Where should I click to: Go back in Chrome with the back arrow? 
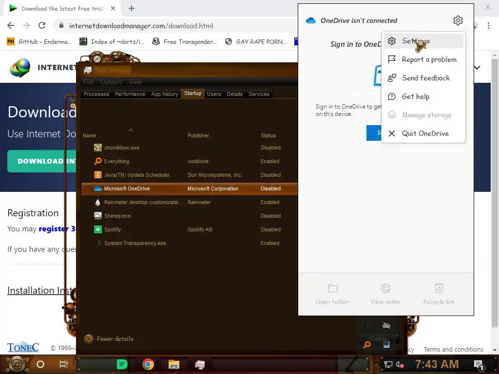click(x=11, y=26)
